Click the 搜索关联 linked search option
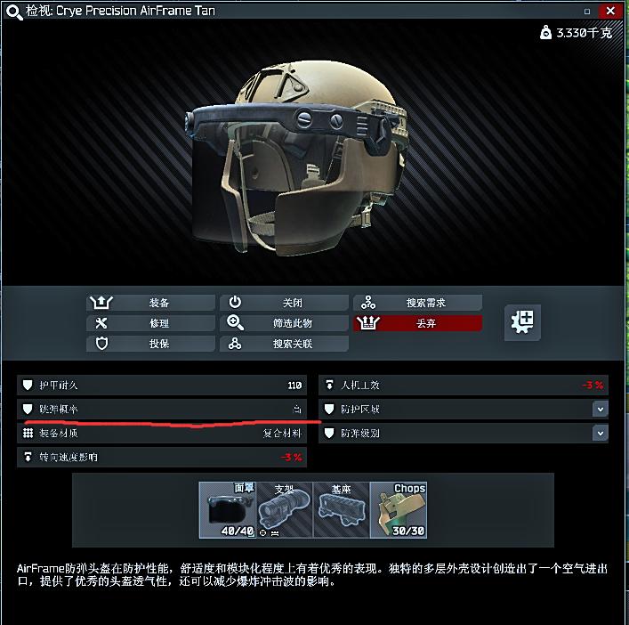The image size is (629, 625). point(284,344)
